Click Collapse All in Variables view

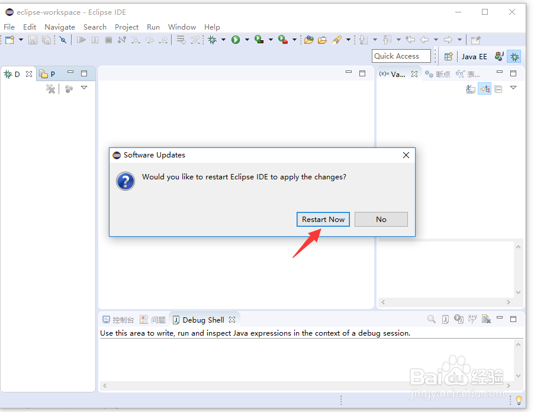click(498, 89)
